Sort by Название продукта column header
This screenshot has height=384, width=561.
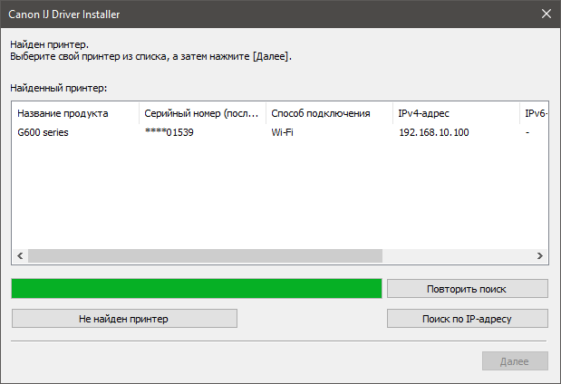click(75, 113)
